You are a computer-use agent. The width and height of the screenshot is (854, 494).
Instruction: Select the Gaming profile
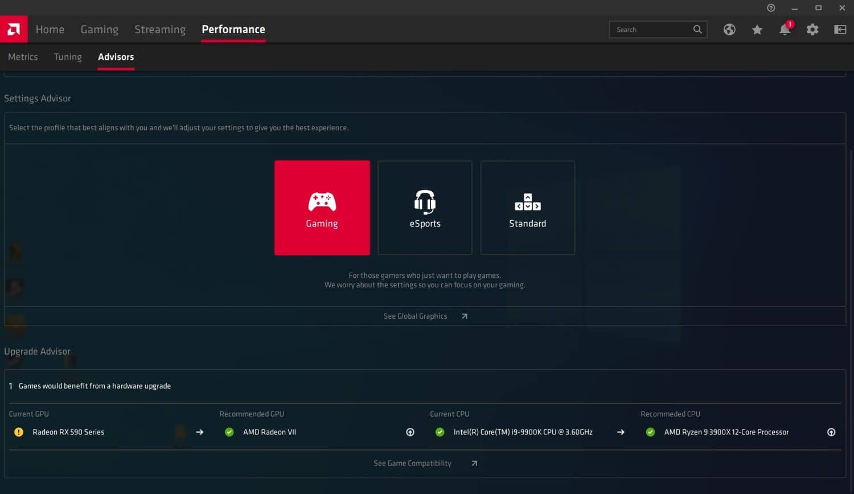322,207
